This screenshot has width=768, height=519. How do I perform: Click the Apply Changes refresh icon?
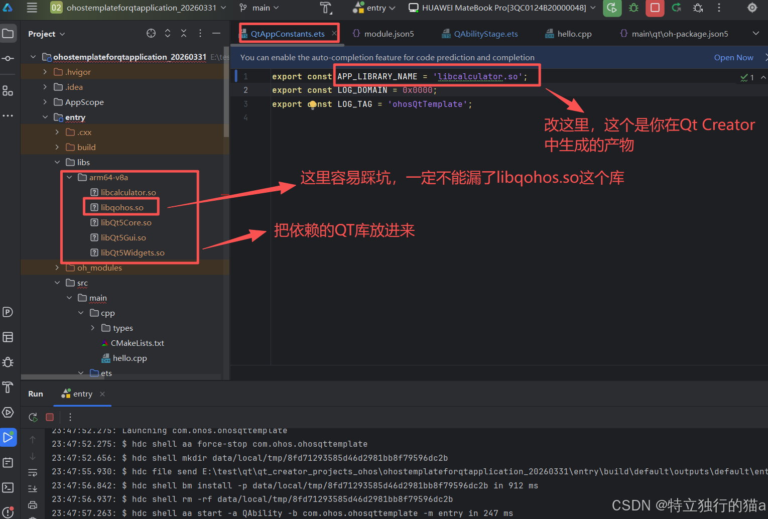pyautogui.click(x=677, y=8)
